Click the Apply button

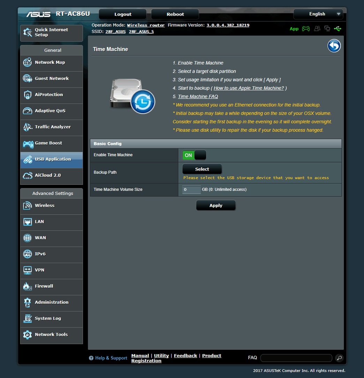[x=216, y=205]
